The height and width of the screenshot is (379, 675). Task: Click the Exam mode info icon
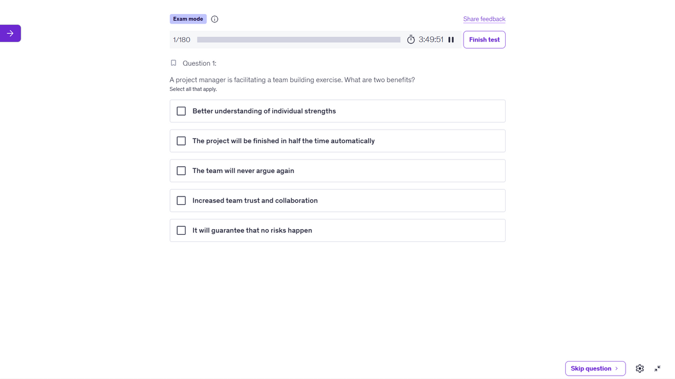(x=214, y=19)
